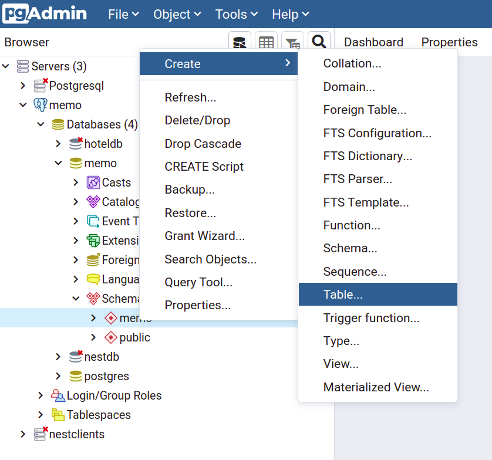
Task: Click the Catalogs node icon
Action: (93, 202)
